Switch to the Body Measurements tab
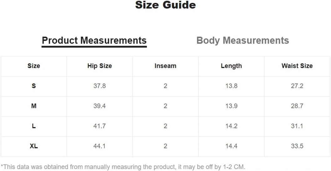Viewport: 331px width, 171px height. tap(242, 40)
